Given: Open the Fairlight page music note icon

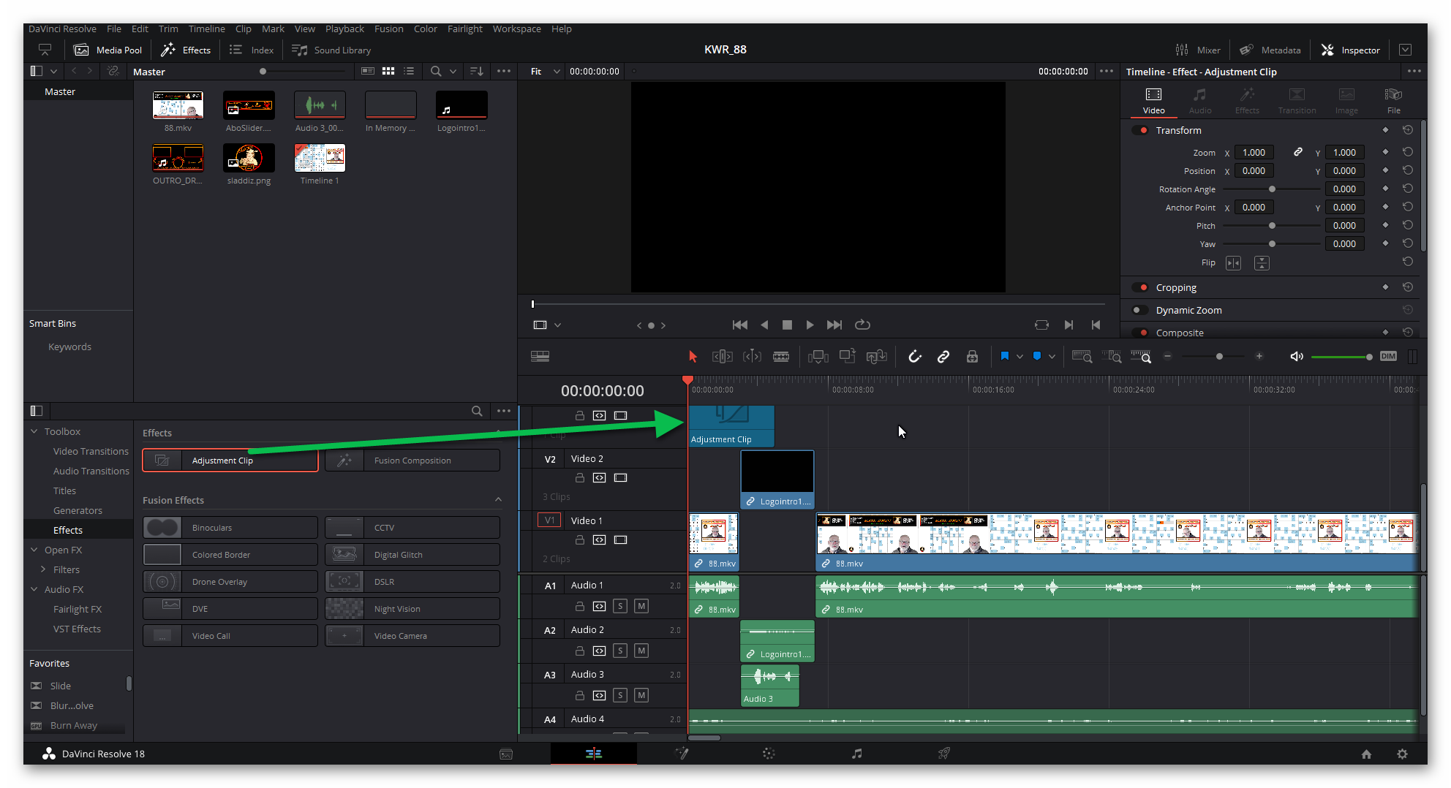Looking at the screenshot, I should 856,754.
